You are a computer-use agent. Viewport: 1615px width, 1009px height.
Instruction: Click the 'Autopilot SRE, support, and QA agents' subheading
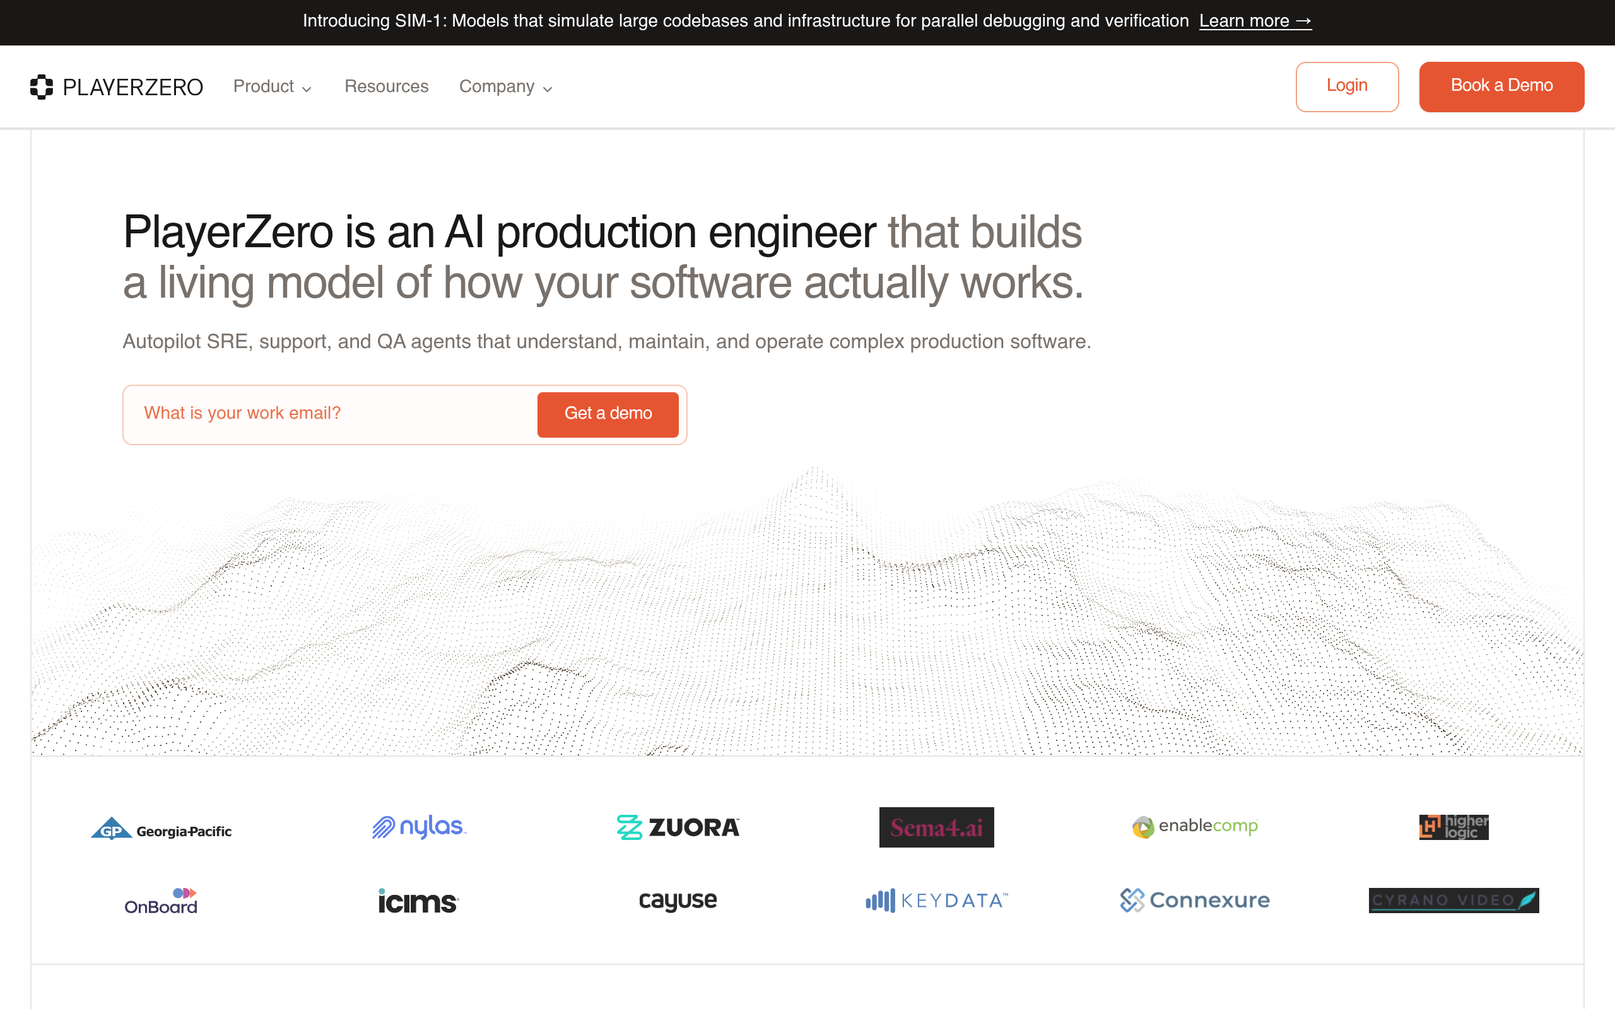607,342
